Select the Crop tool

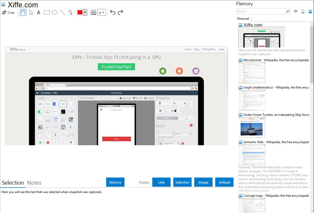(8, 12)
